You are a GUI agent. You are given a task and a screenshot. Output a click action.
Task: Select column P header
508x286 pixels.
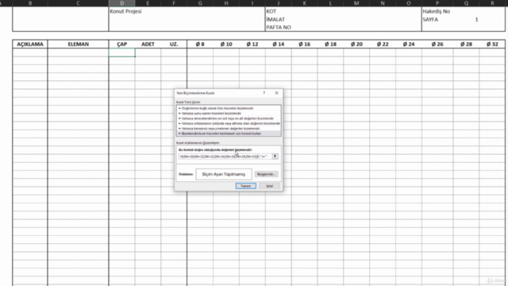pyautogui.click(x=437, y=3)
